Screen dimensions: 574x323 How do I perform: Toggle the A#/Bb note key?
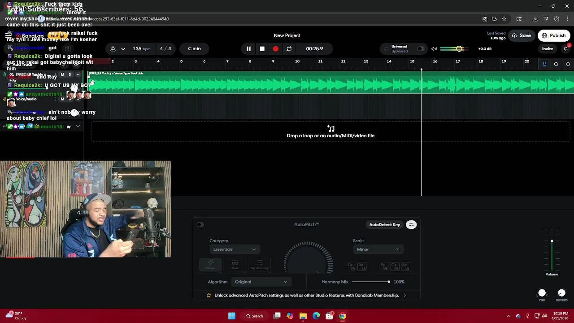click(x=405, y=266)
